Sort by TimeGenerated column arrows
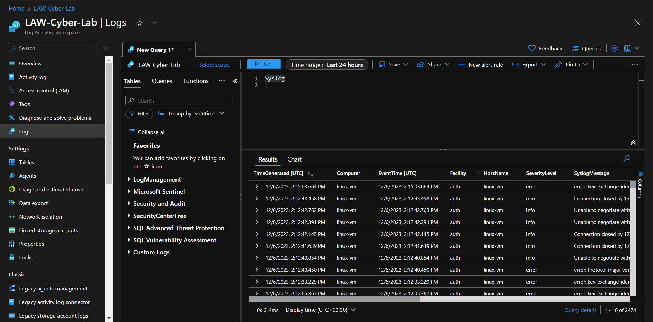Image resolution: width=653 pixels, height=322 pixels. pos(310,173)
